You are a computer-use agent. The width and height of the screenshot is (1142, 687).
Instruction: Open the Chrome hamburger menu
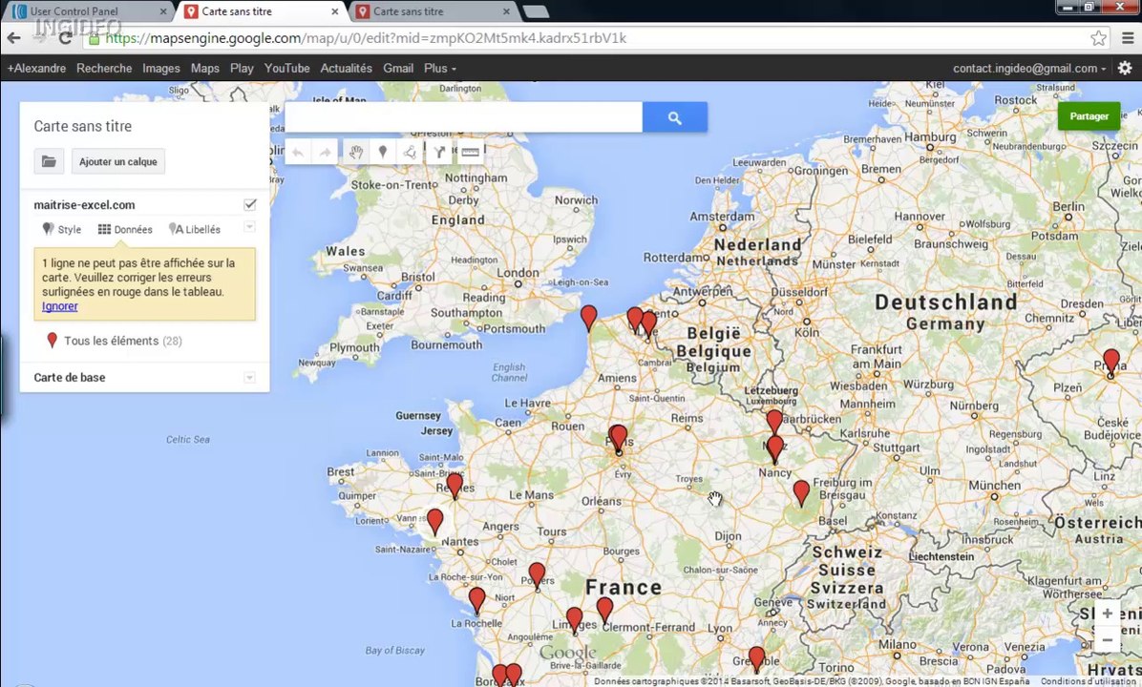[x=1128, y=38]
